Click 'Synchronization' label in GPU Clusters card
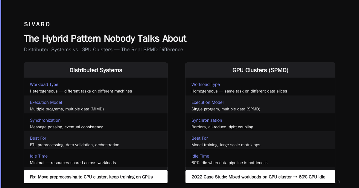This screenshot has height=188, width=359. (x=207, y=120)
